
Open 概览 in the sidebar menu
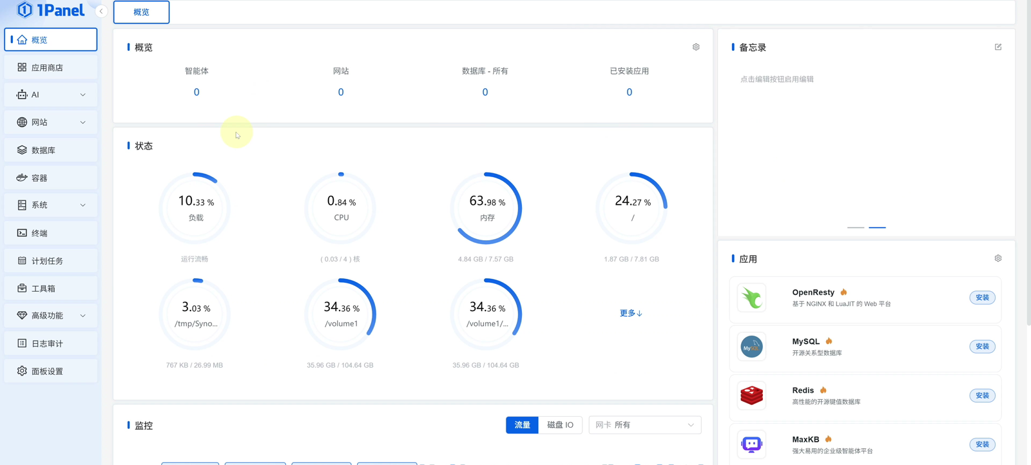(51, 39)
